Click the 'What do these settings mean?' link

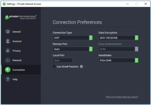(x=122, y=97)
